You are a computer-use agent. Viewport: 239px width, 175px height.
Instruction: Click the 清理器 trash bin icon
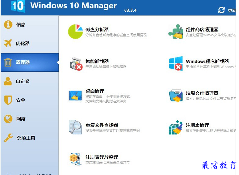click(8, 62)
